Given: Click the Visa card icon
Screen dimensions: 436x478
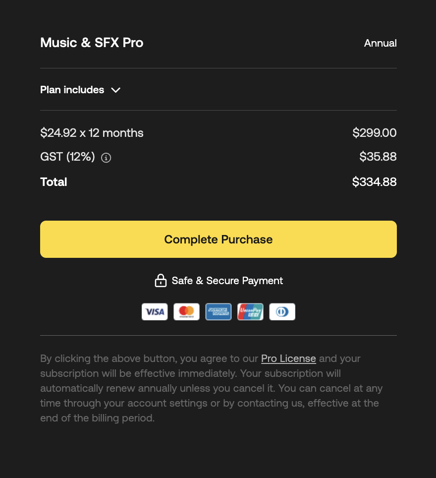Looking at the screenshot, I should pos(155,312).
